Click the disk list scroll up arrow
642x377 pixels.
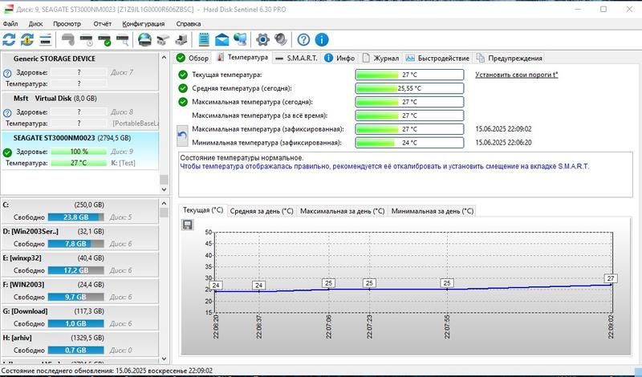[164, 58]
